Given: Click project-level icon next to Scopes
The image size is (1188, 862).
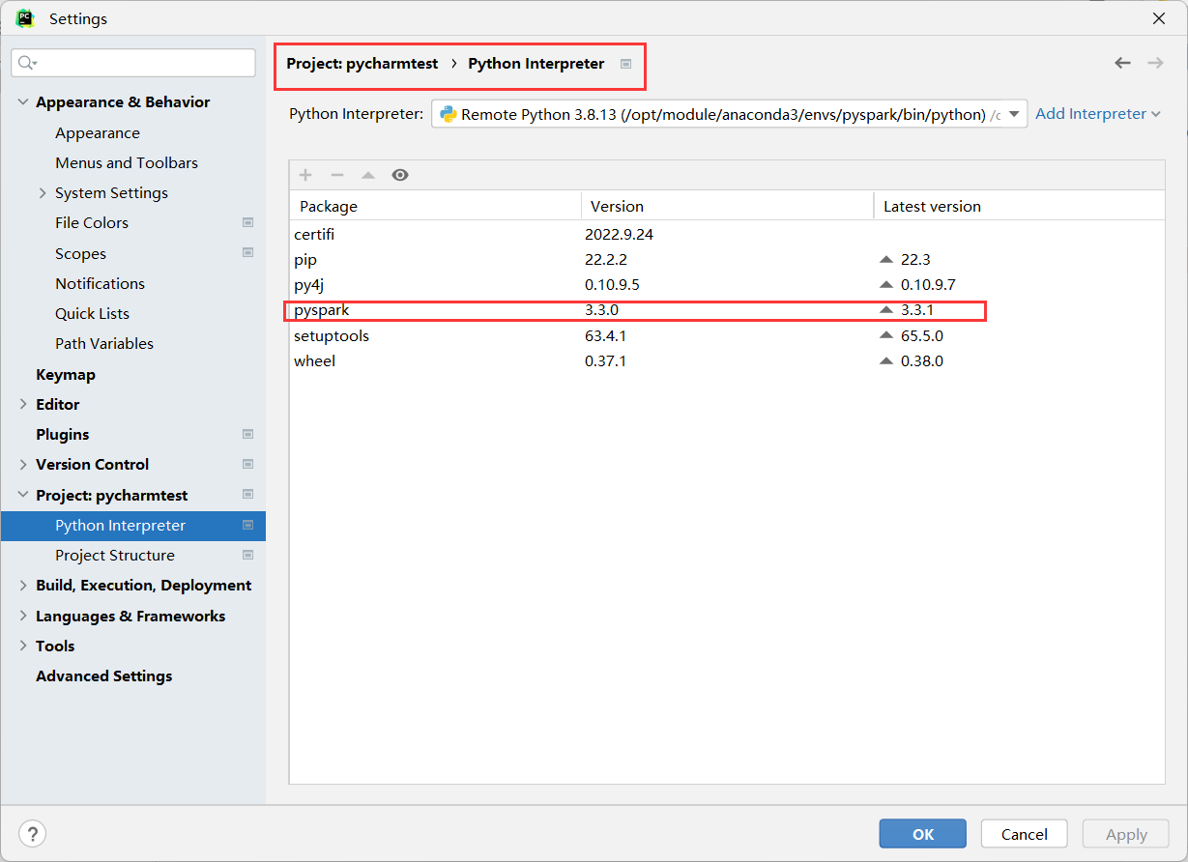Looking at the screenshot, I should click(x=247, y=253).
